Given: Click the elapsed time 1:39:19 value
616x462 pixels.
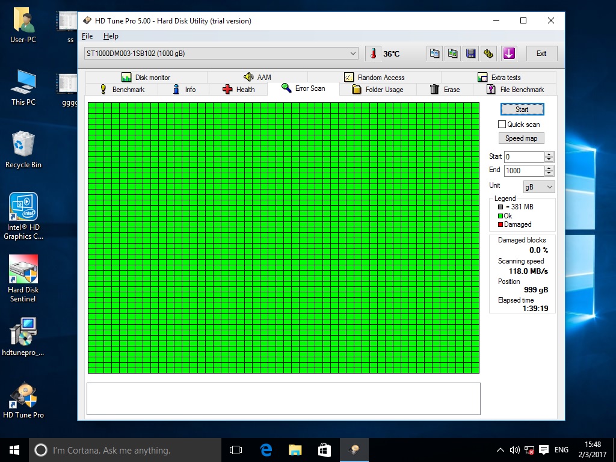Looking at the screenshot, I should click(x=535, y=309).
